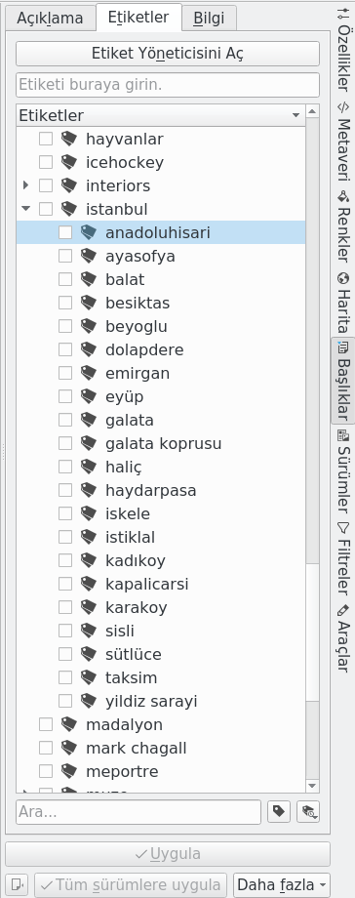Check the ayasofya tag checkbox
The image size is (355, 898).
pos(65,256)
